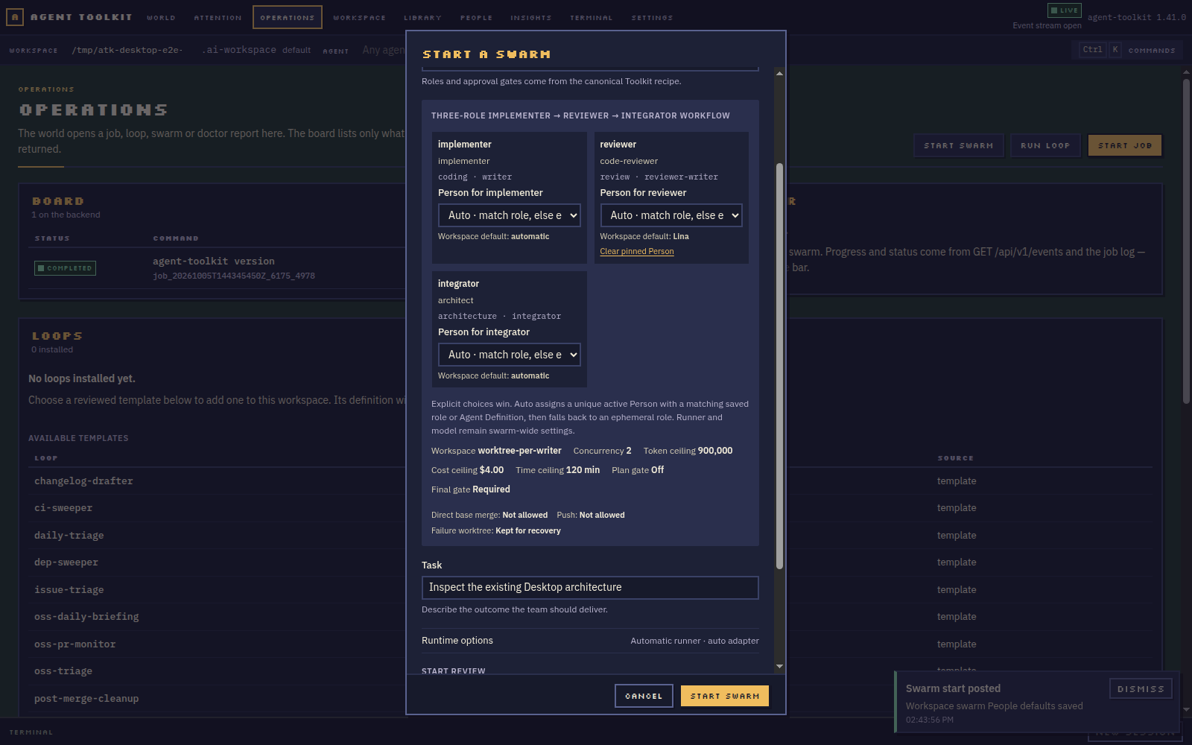Click the Completed status badge
The height and width of the screenshot is (745, 1192).
(65, 268)
